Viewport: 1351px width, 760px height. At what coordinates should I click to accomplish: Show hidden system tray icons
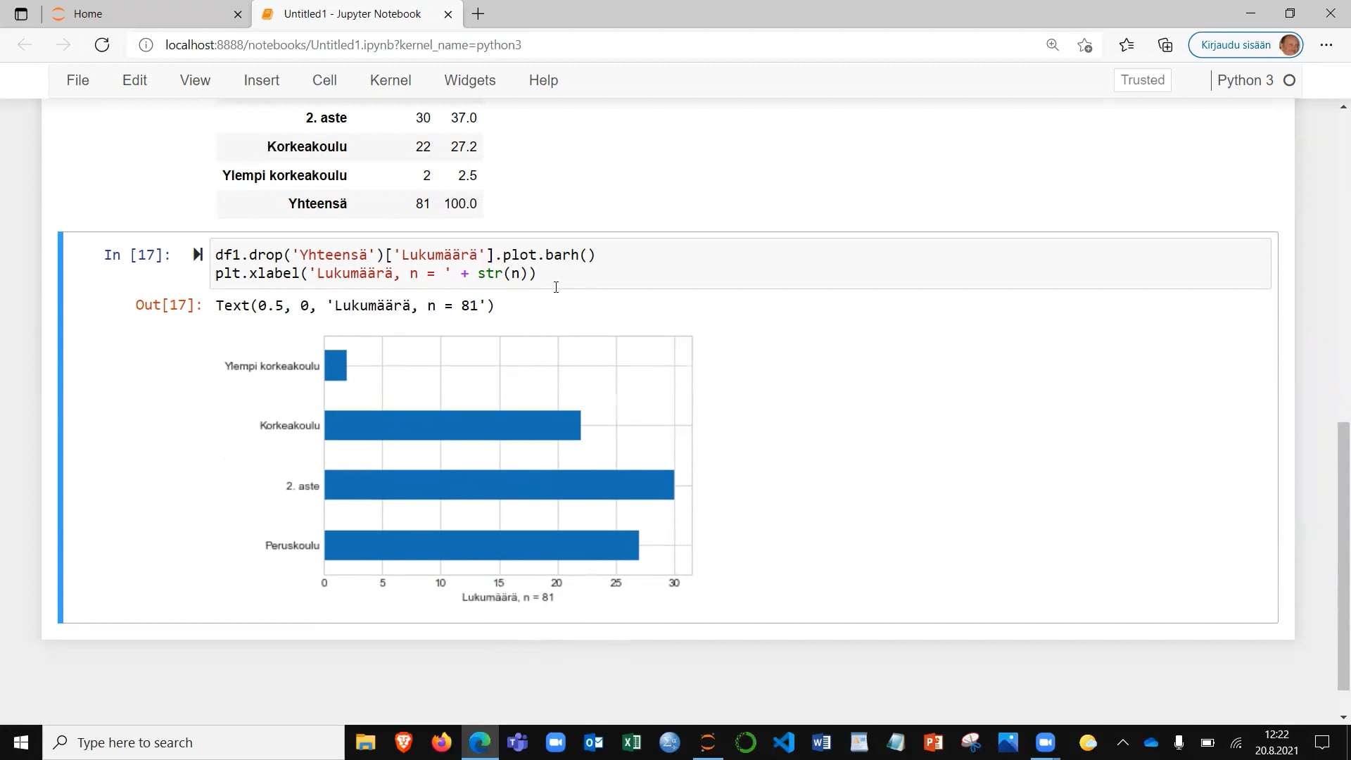[x=1122, y=742]
